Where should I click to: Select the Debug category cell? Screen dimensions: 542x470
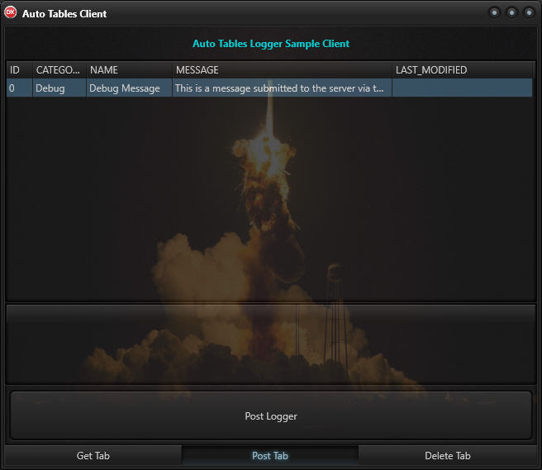[x=59, y=88]
